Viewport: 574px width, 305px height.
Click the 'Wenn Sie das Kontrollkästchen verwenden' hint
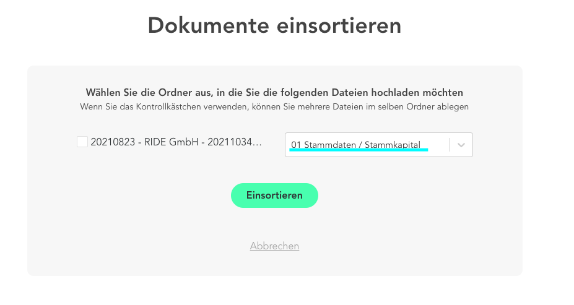[x=274, y=106]
